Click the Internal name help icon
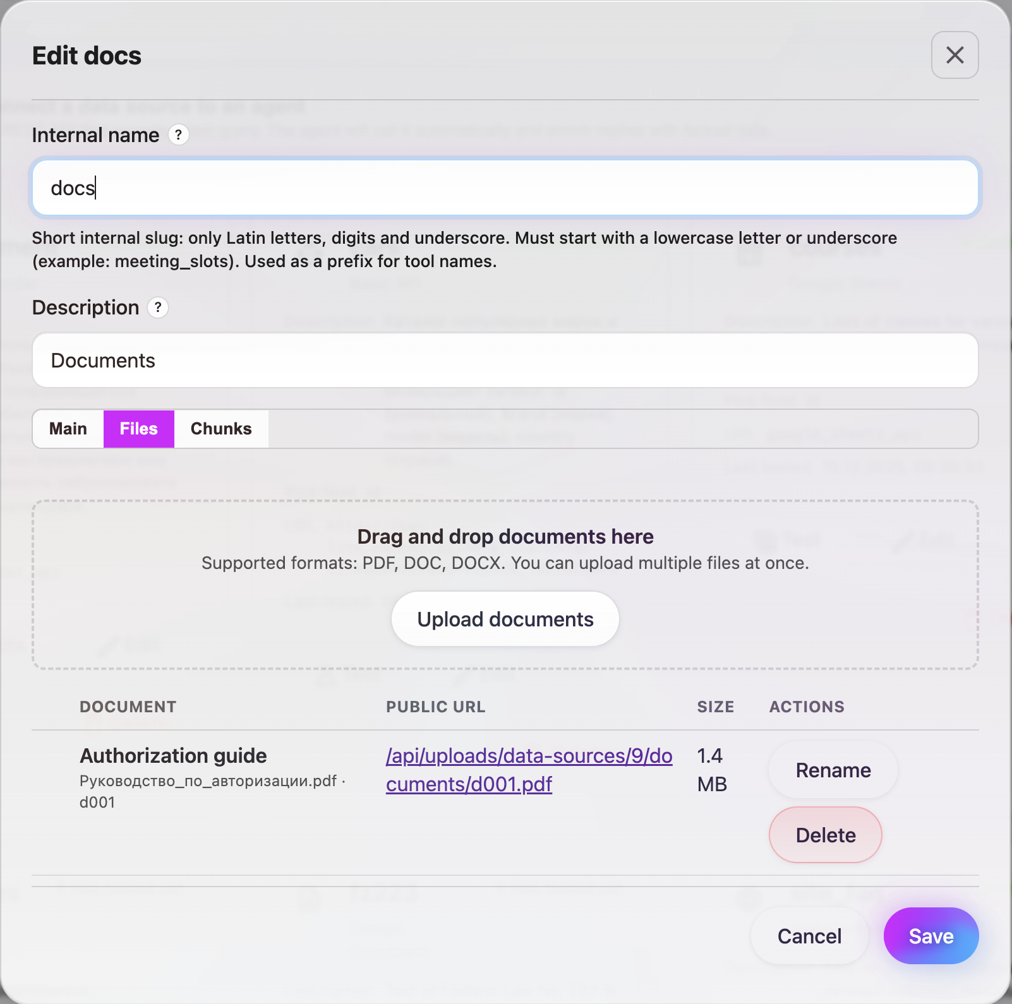The width and height of the screenshot is (1012, 1004). (x=179, y=134)
